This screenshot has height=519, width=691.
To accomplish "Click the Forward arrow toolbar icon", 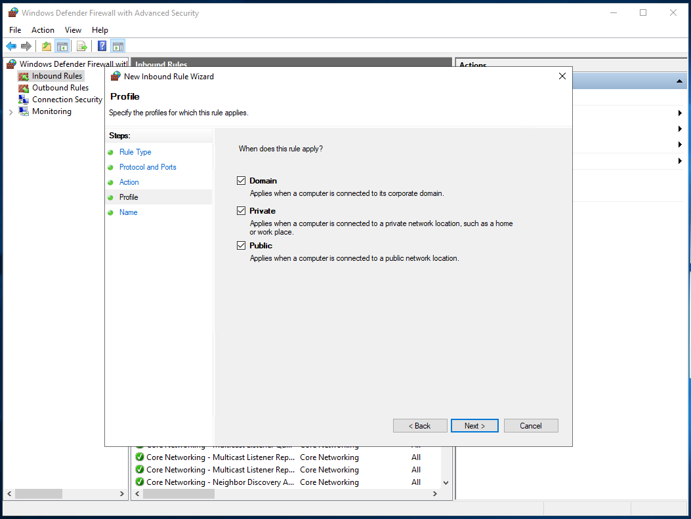I will [x=26, y=46].
